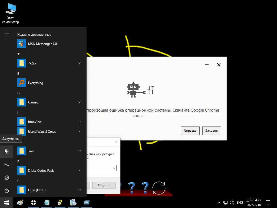Click the E letter group header
The image size is (277, 208).
coord(18,73)
